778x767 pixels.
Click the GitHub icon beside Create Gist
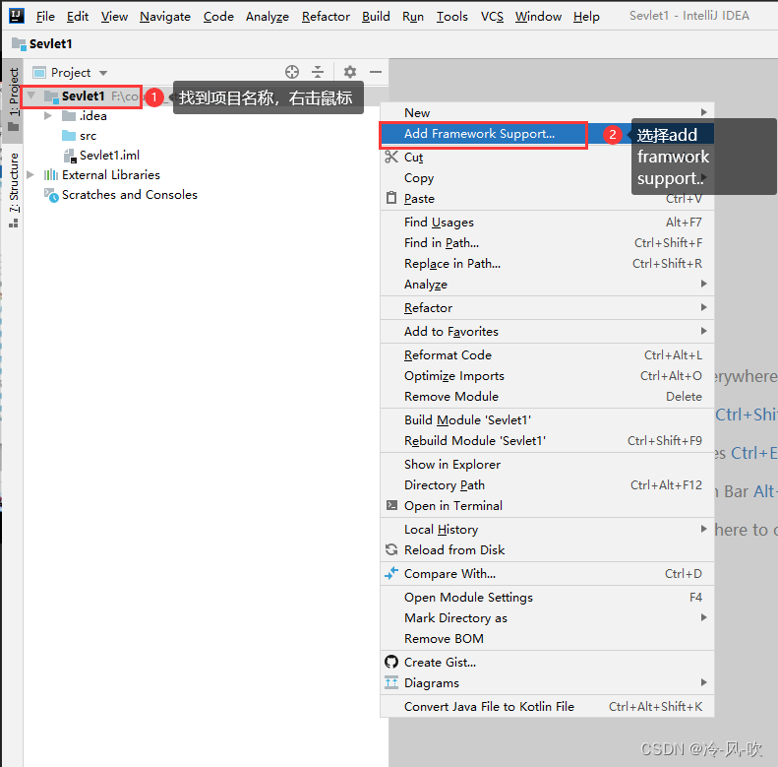click(x=391, y=662)
